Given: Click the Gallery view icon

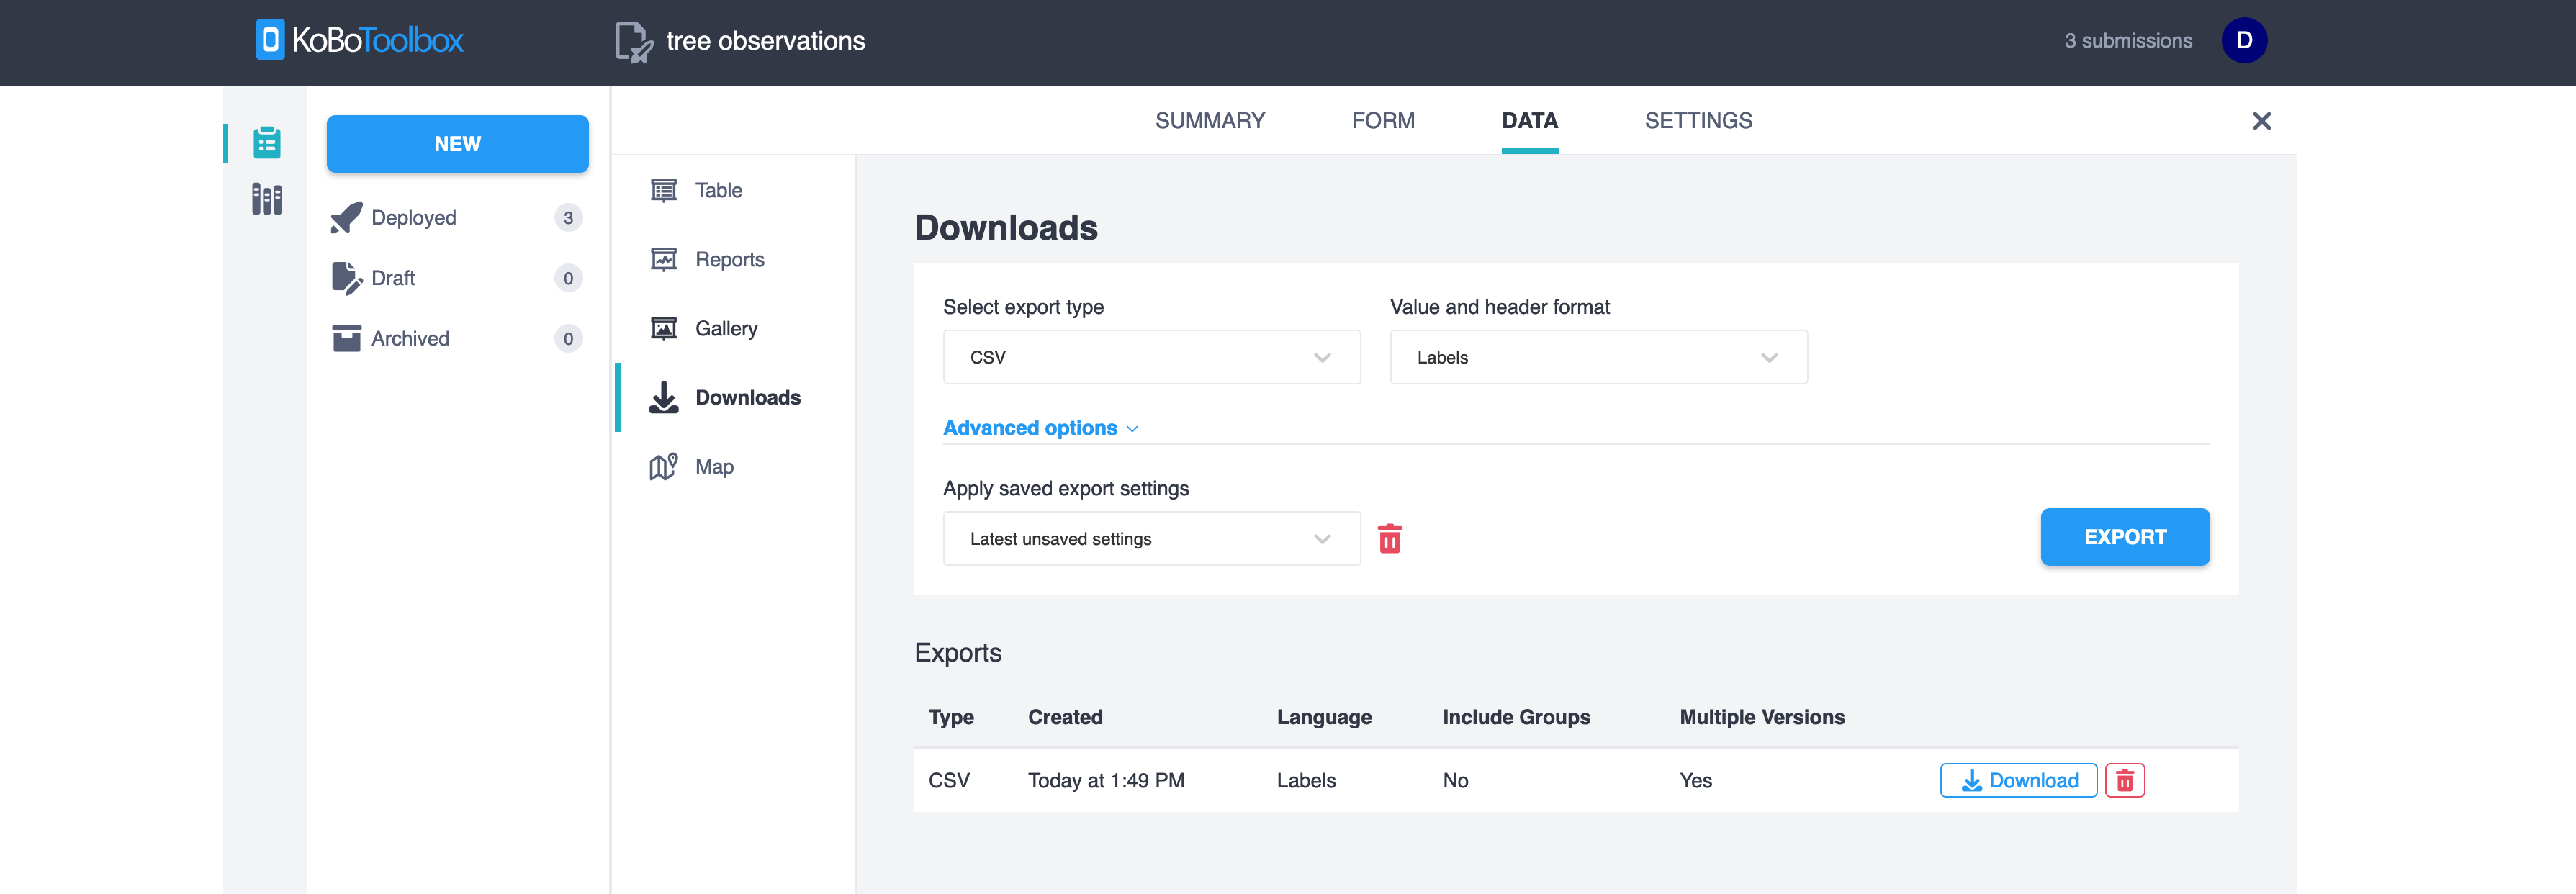Looking at the screenshot, I should click(x=664, y=327).
